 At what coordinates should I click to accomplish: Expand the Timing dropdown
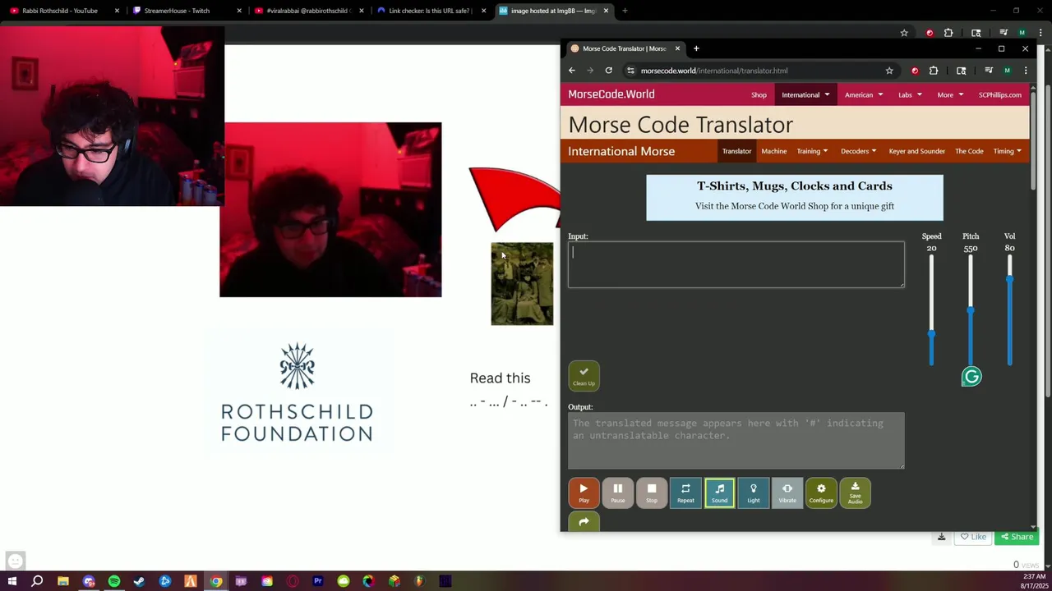pos(1007,151)
